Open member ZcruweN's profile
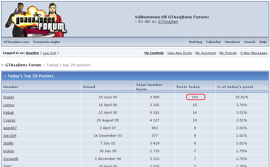This screenshot has width=270, height=167. tap(11, 159)
